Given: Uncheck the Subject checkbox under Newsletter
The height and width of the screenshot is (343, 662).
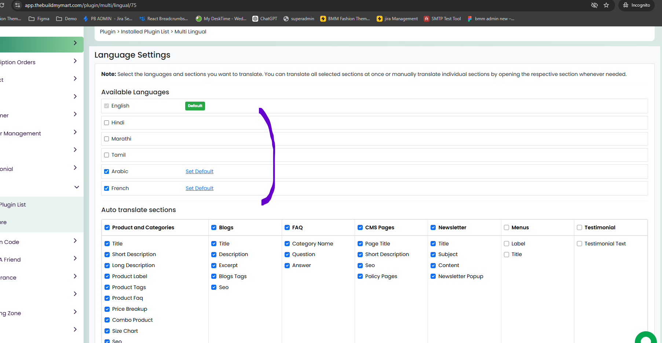Looking at the screenshot, I should click(433, 255).
